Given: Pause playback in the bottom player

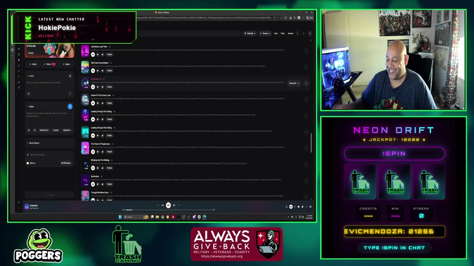Looking at the screenshot, I should (168, 205).
